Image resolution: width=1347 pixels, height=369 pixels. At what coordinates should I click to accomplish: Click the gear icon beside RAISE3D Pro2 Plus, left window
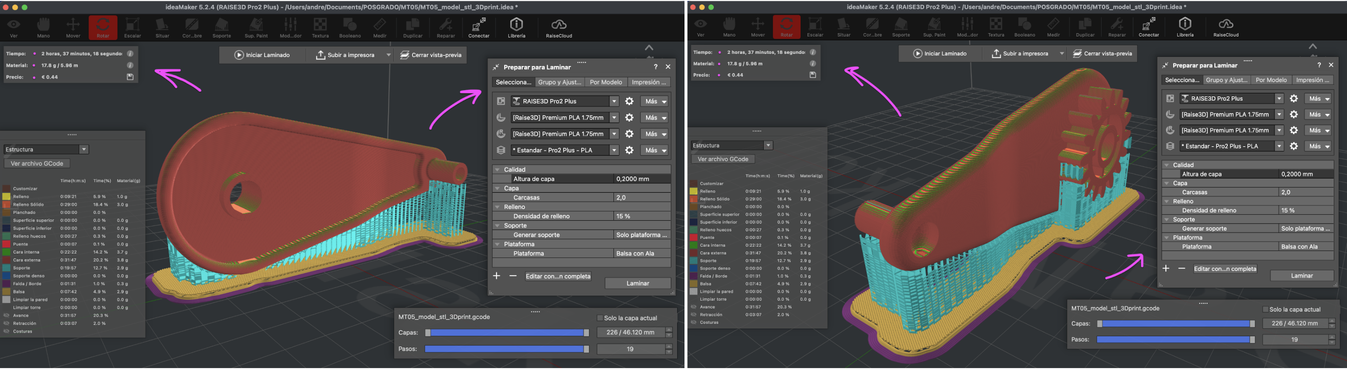629,101
